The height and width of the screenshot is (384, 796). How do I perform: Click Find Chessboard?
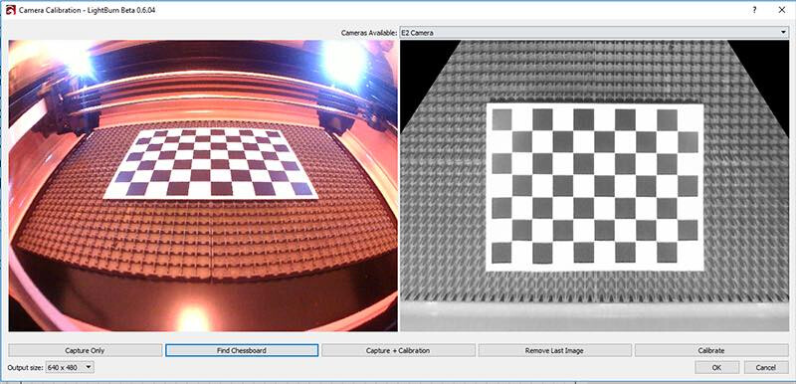click(242, 350)
